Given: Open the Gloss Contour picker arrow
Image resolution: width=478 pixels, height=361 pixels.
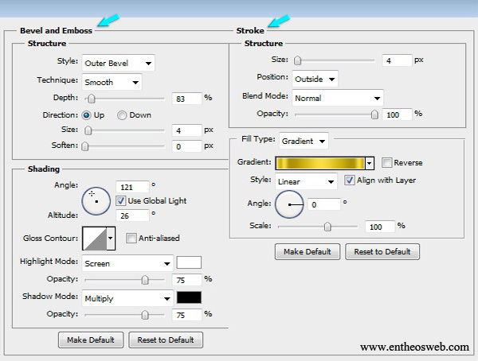Looking at the screenshot, I should pyautogui.click(x=111, y=238).
